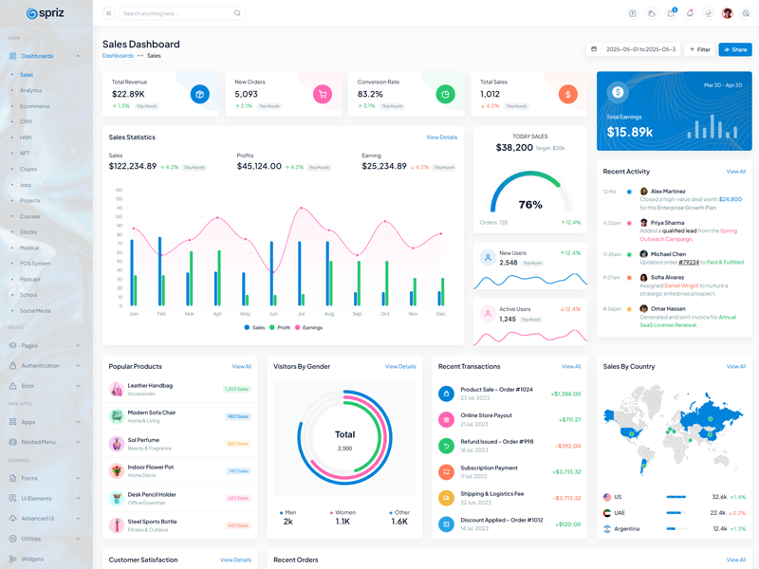Select Ecommerce from the sidebar menu

[x=35, y=106]
